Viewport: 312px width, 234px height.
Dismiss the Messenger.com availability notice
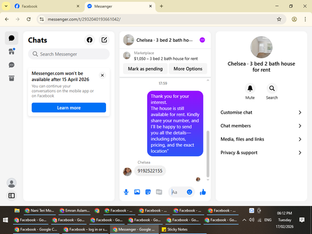coord(102,76)
